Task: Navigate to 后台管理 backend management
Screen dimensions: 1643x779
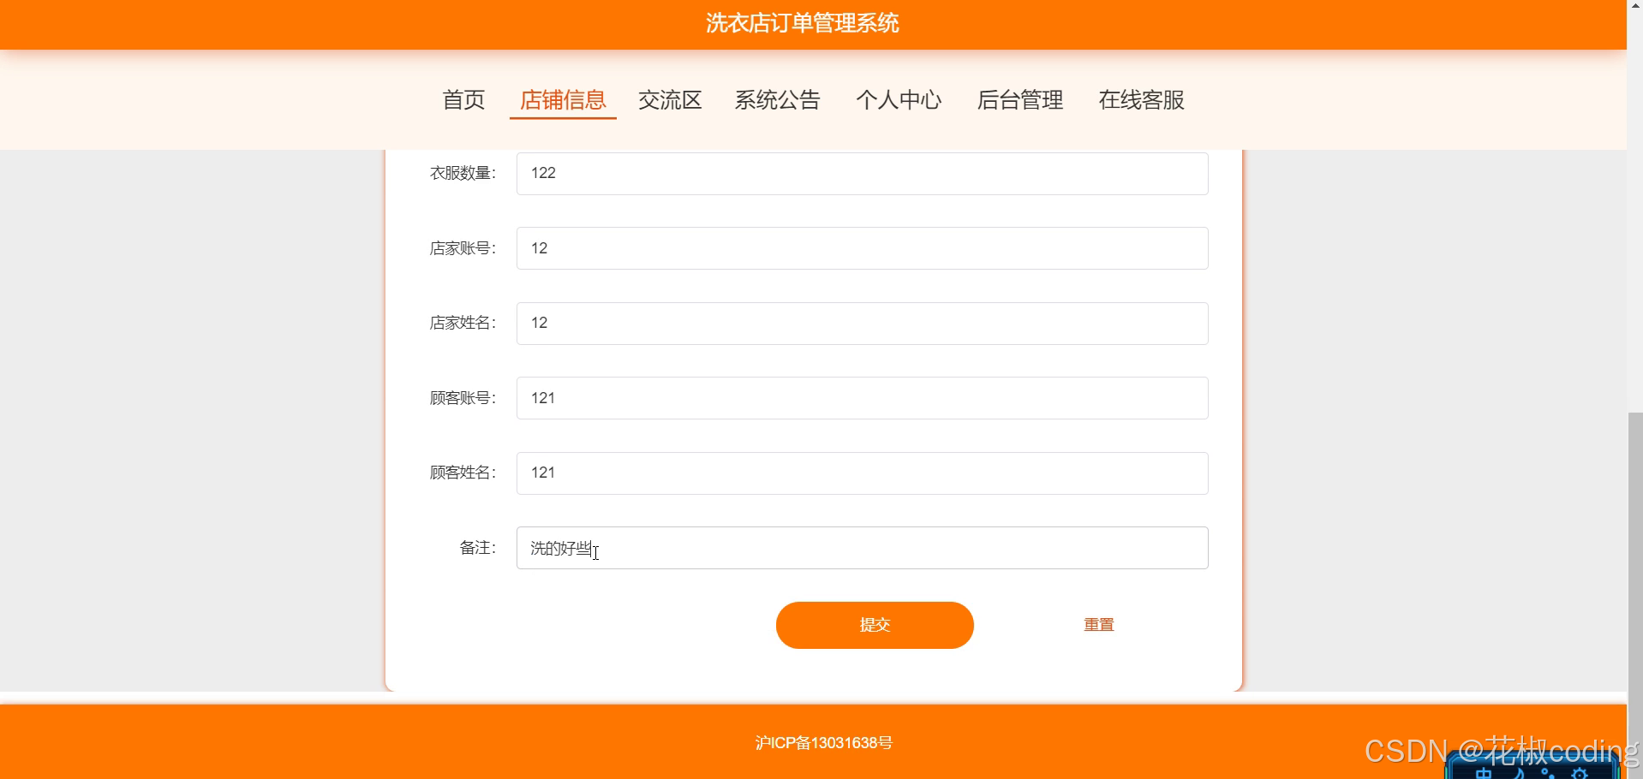Action: pos(1020,100)
